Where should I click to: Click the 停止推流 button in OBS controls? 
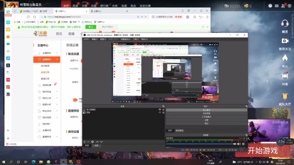(x=207, y=110)
